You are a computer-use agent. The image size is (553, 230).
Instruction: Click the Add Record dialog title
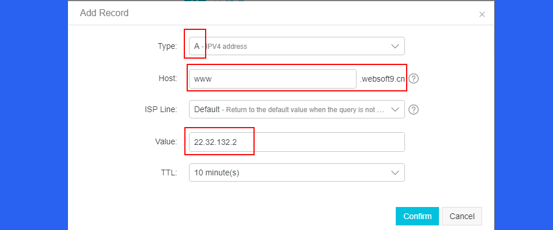click(x=104, y=13)
